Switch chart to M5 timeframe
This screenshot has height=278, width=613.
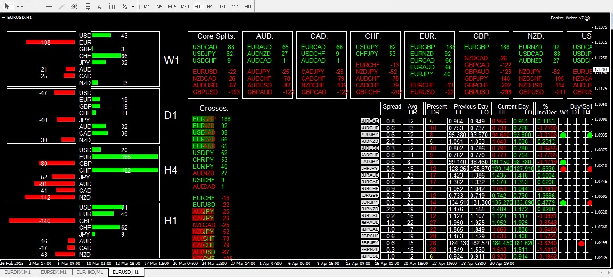159,6
